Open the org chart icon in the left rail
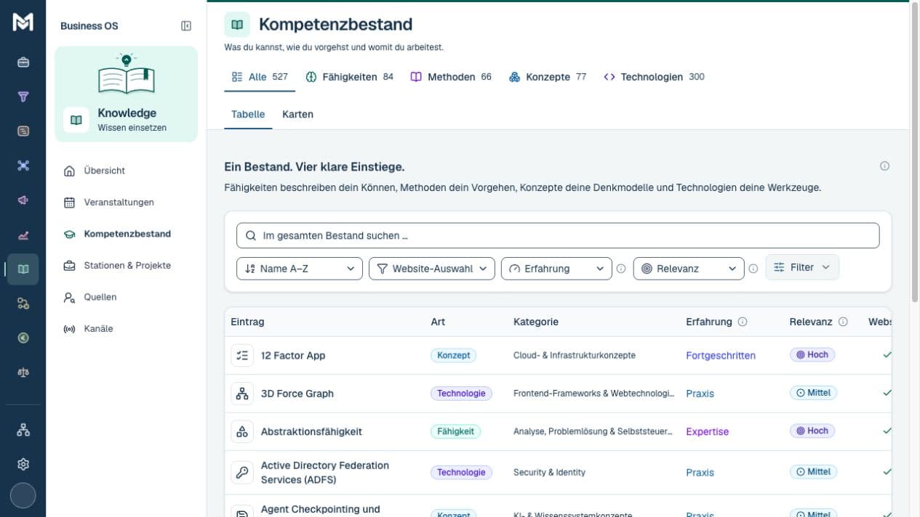This screenshot has width=920, height=517. pos(23,430)
